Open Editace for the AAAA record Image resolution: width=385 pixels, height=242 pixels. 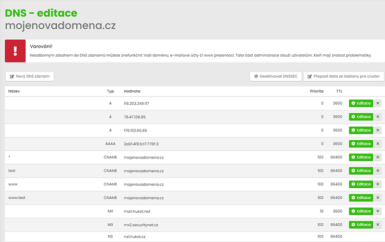360,144
